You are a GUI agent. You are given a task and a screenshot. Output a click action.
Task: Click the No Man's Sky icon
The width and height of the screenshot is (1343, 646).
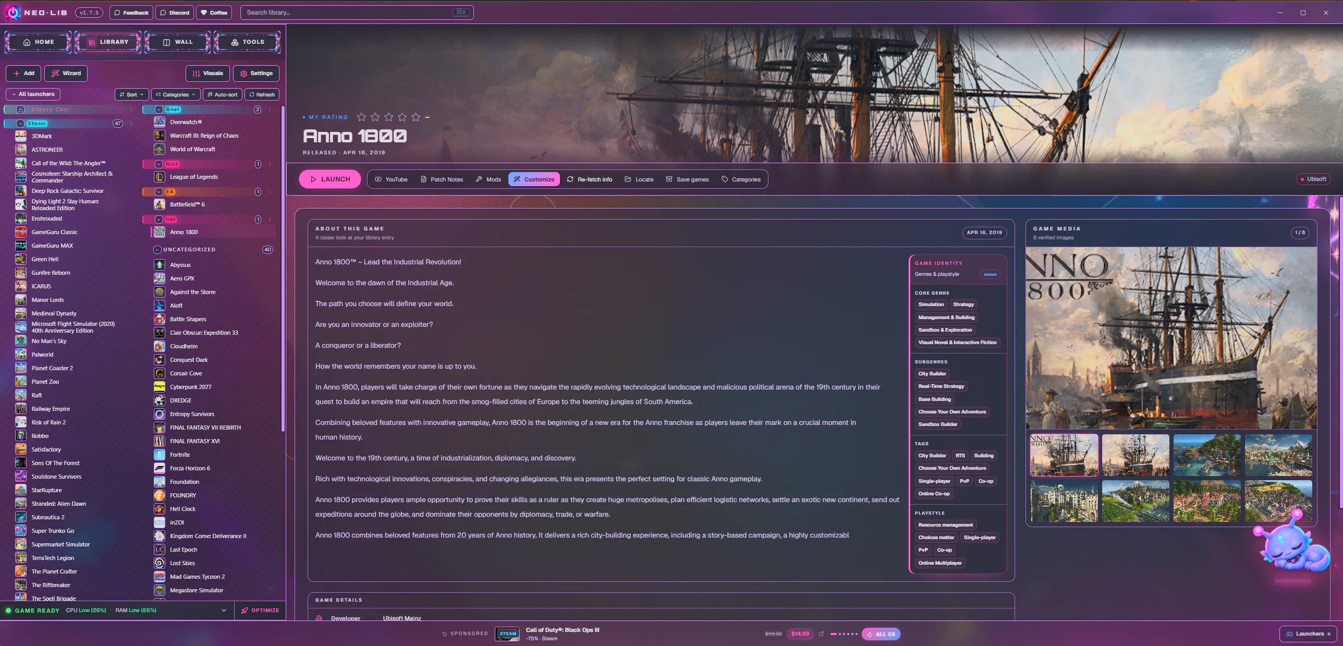[21, 341]
